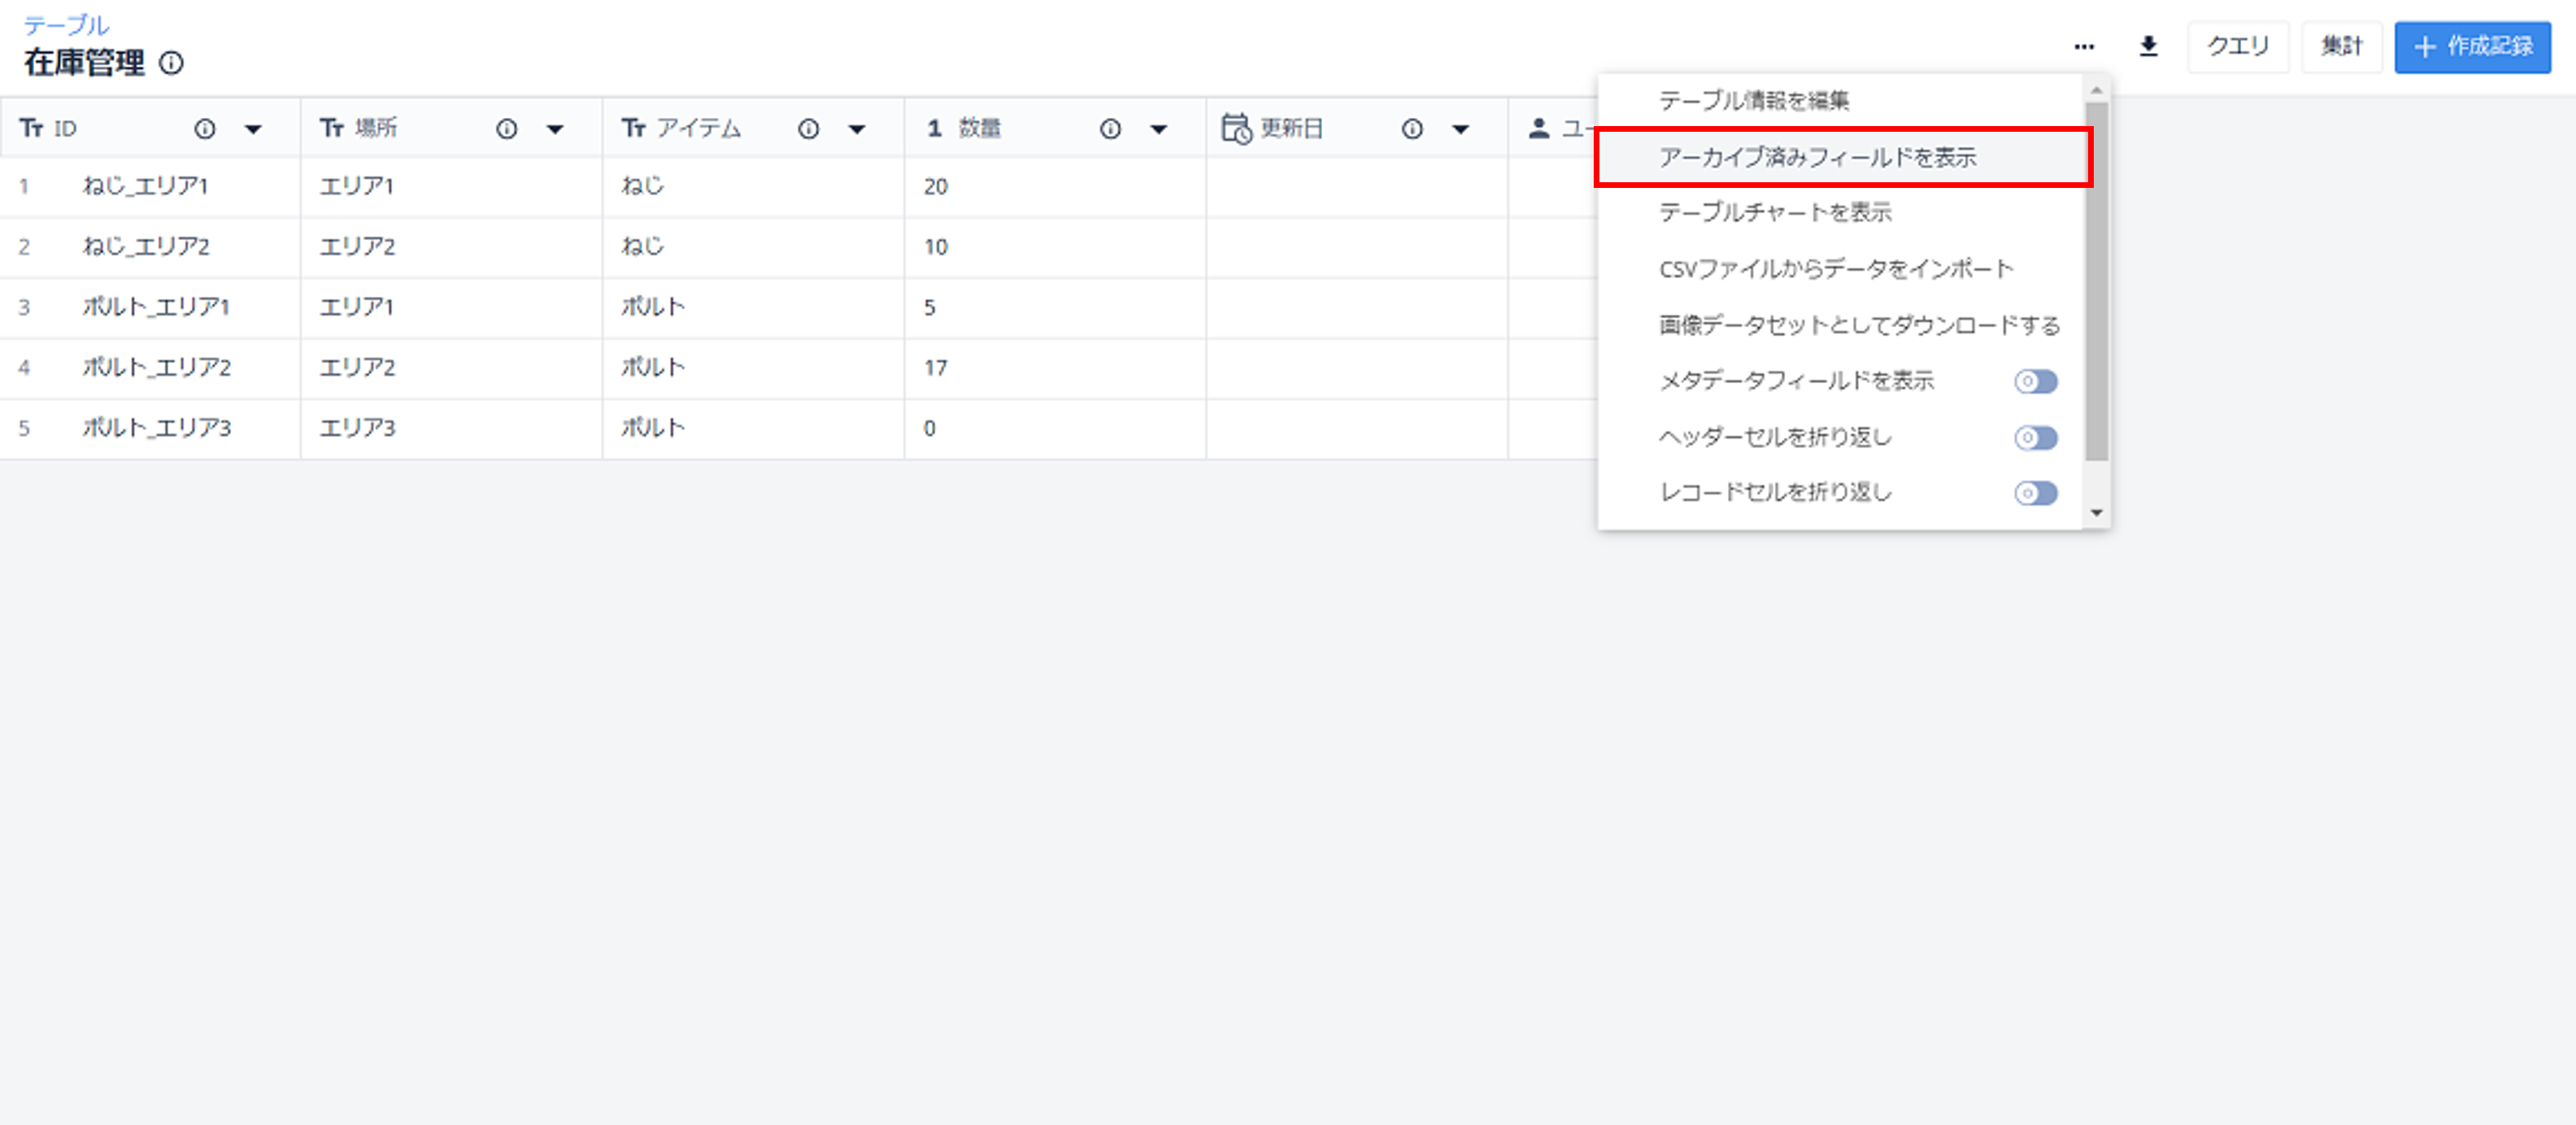Screen dimensions: 2576x1125
Task: Click the blue 作成記録 button
Action: pyautogui.click(x=2472, y=46)
